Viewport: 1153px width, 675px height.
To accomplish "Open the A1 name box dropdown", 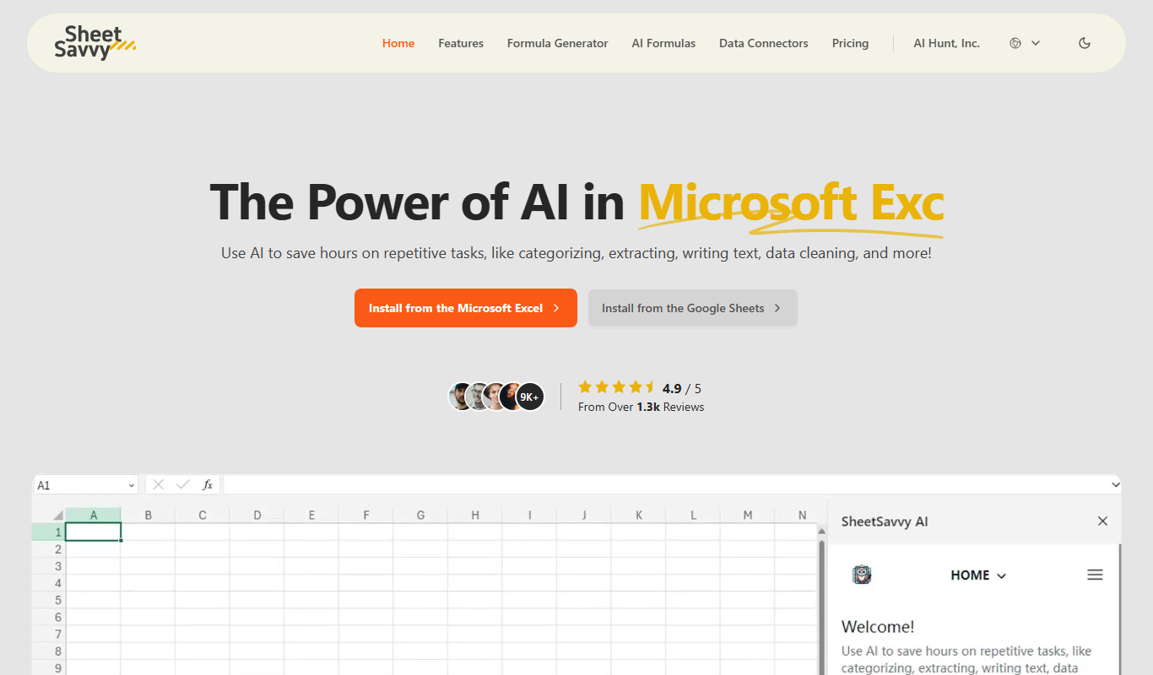I will coord(132,485).
